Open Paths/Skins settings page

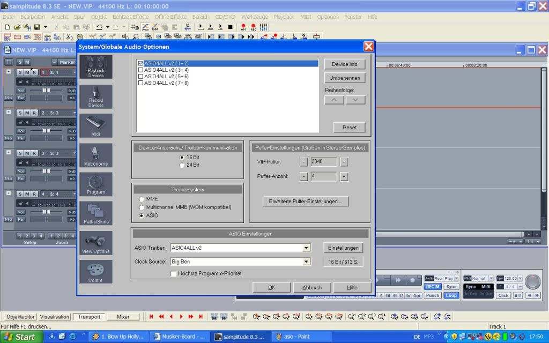(95, 213)
